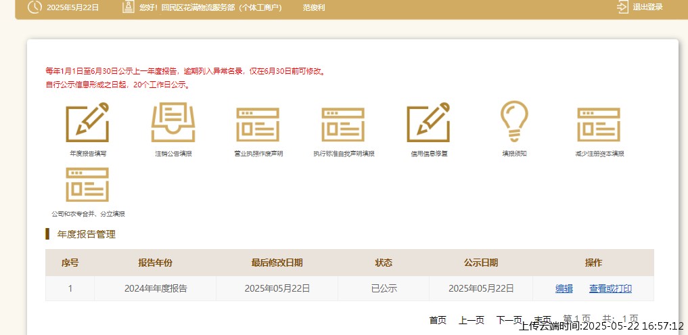The height and width of the screenshot is (335, 688).
Task: Go to 下一页 in pagination
Action: coord(509,320)
